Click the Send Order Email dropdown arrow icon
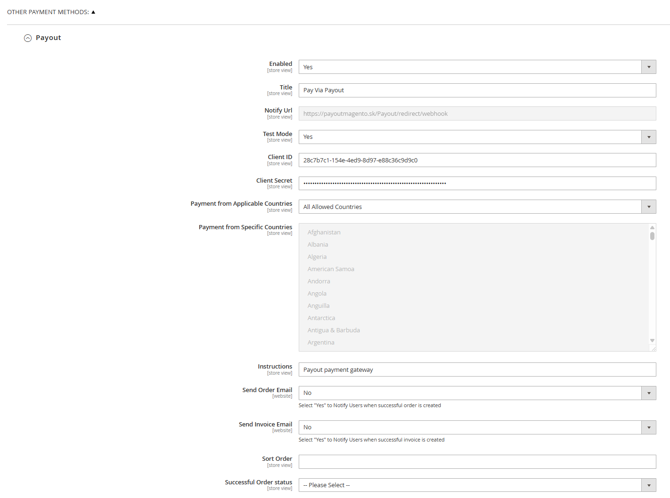Viewport: 670px width, 498px height. pyautogui.click(x=648, y=393)
